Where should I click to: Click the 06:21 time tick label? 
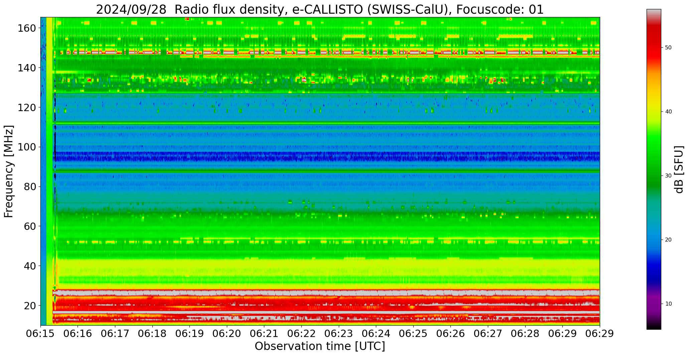coord(264,334)
